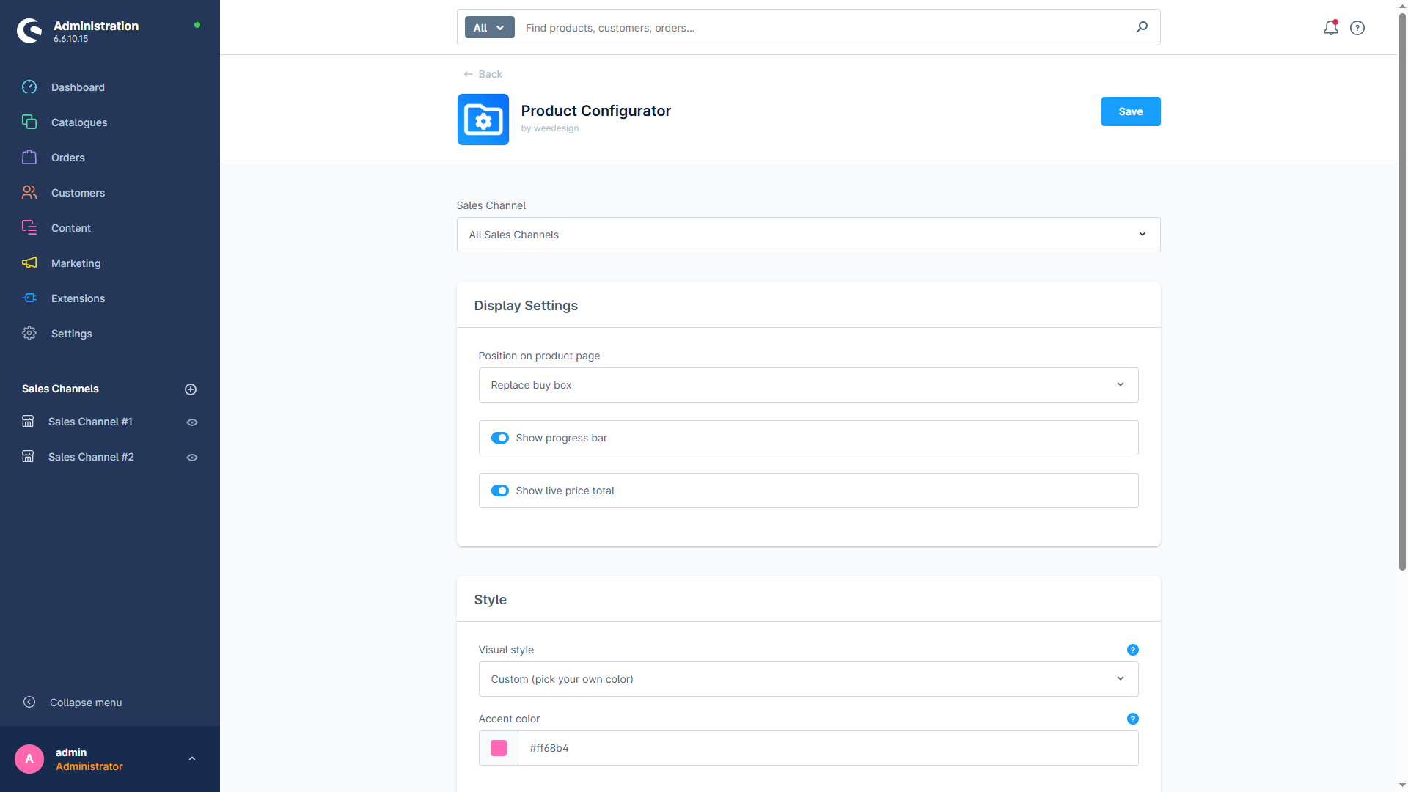Toggle Show live price total switch
Image resolution: width=1408 pixels, height=792 pixels.
500,491
